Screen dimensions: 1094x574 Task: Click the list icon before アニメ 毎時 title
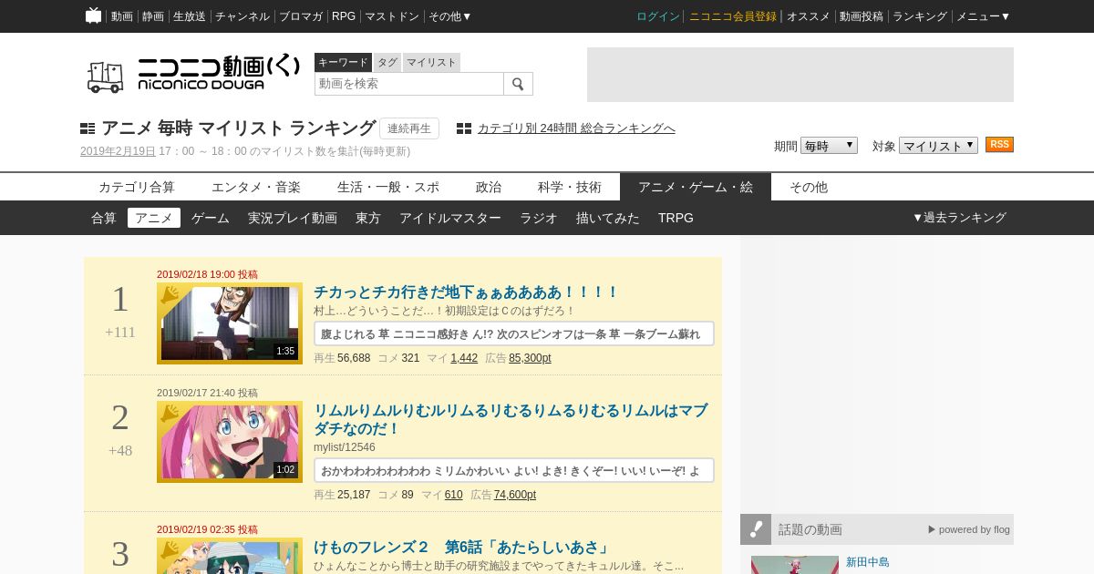click(88, 128)
